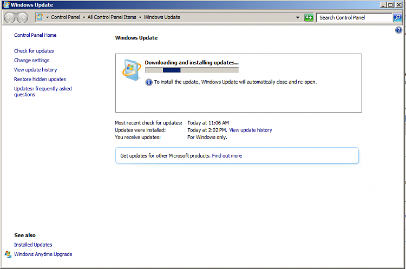
Task: Click in the Search Control Panel field
Action: pos(353,17)
